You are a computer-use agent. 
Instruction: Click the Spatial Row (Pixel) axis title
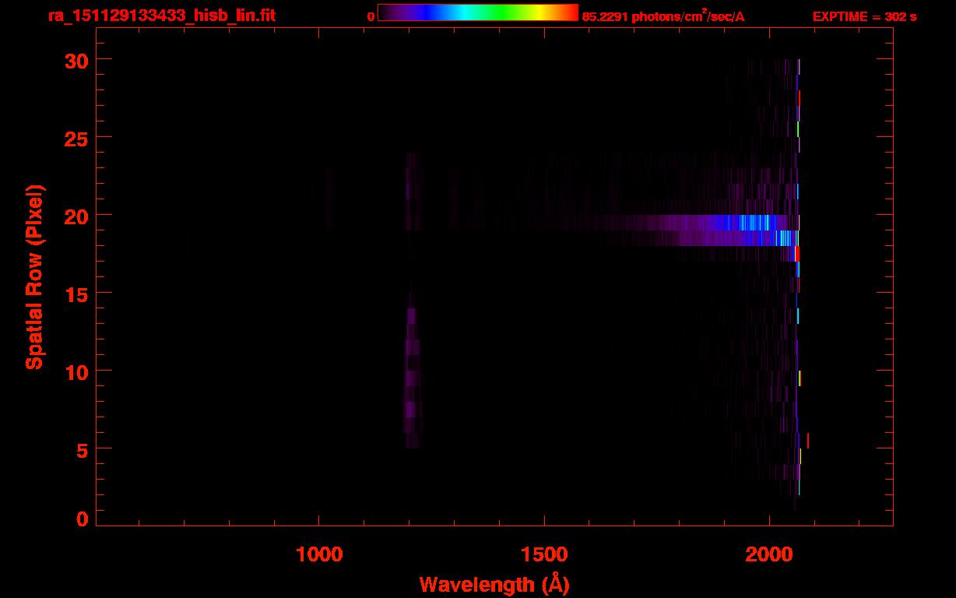pos(35,276)
